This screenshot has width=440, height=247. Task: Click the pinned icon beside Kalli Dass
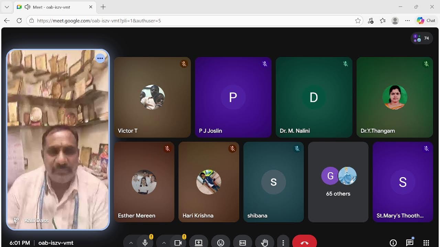pyautogui.click(x=15, y=220)
